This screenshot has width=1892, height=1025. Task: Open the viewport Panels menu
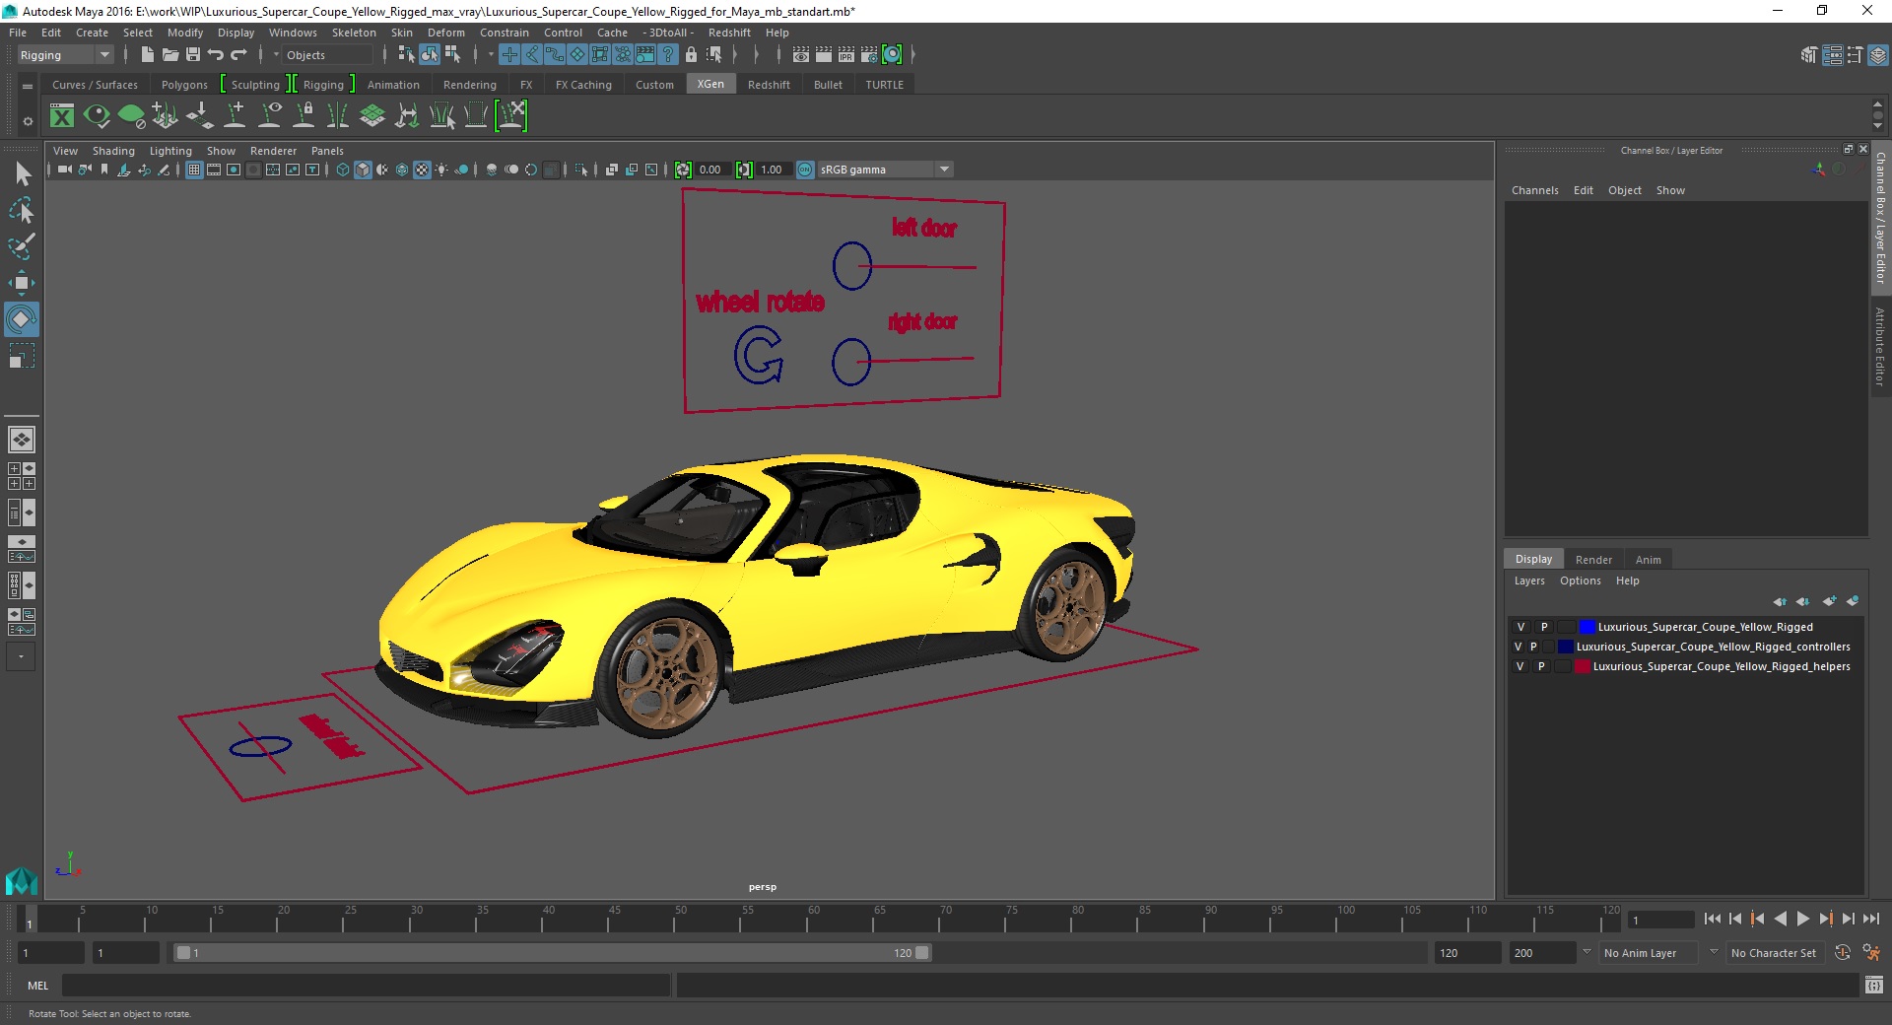tap(327, 151)
